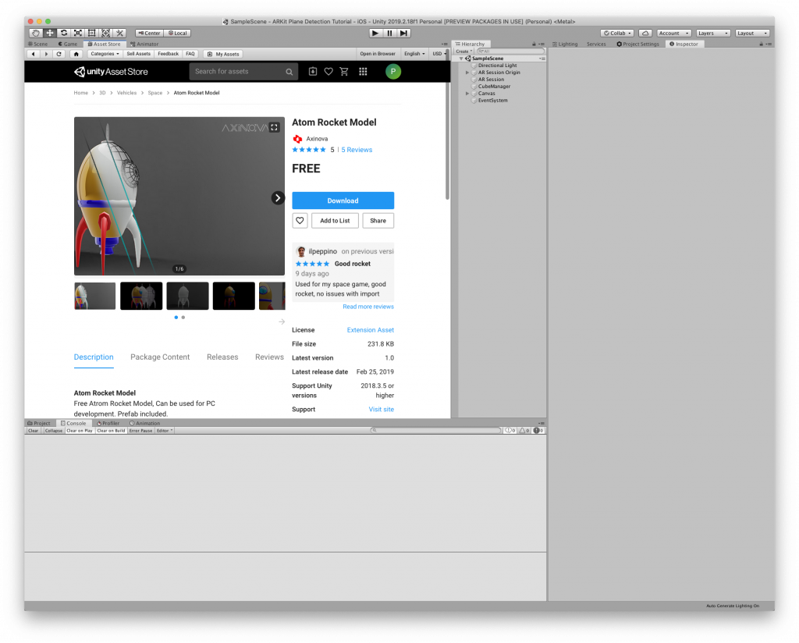Viewport: 799px width, 643px height.
Task: Show next row of thumbnails
Action: (281, 321)
